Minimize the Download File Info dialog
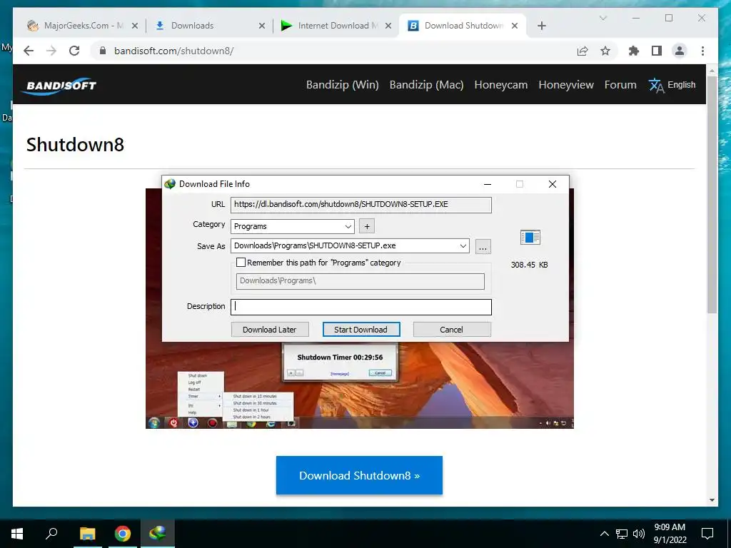The height and width of the screenshot is (548, 731). 488,184
